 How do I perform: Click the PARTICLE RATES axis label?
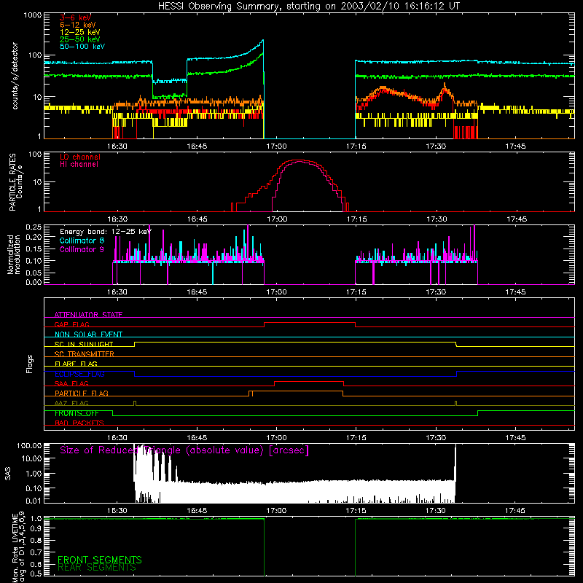pos(12,182)
